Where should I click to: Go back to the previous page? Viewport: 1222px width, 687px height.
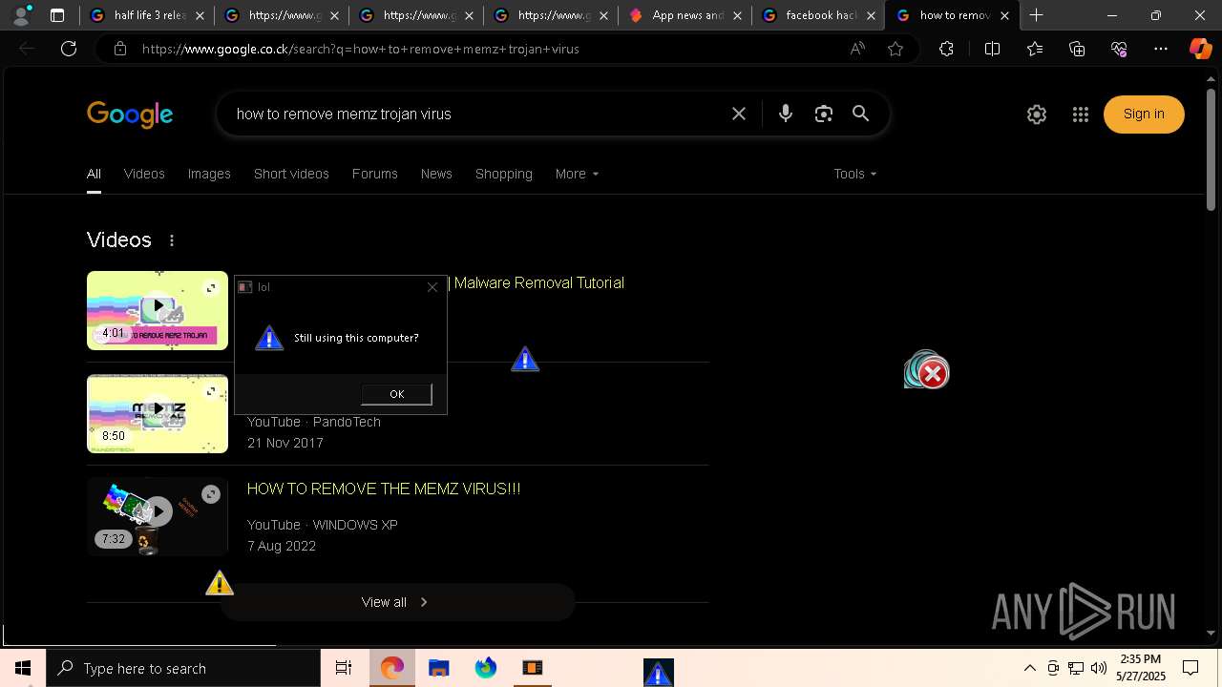[27, 49]
